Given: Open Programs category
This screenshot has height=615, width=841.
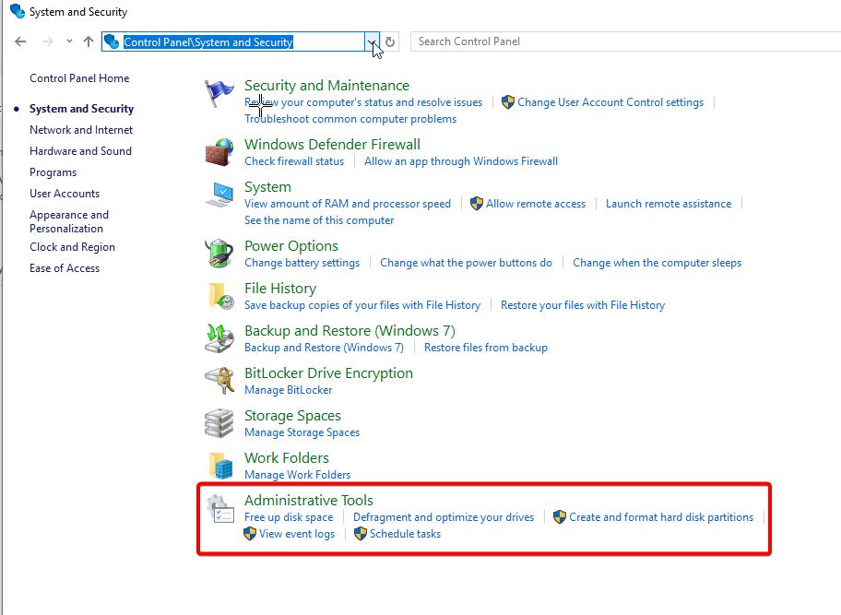Looking at the screenshot, I should coord(53,172).
